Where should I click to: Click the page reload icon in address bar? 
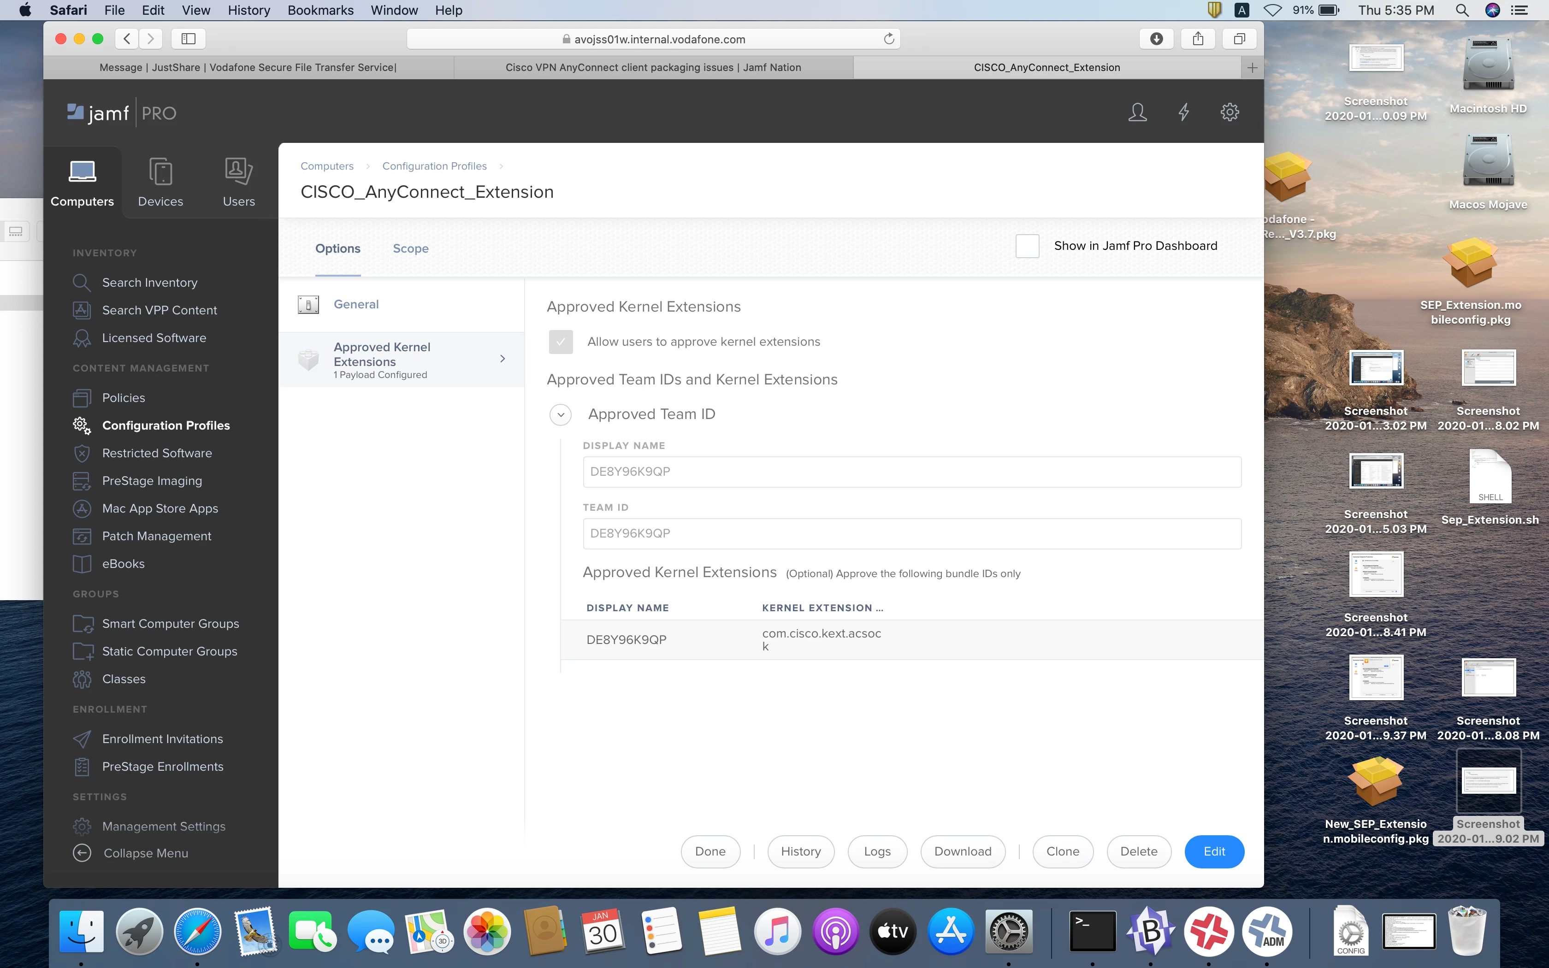(x=888, y=39)
